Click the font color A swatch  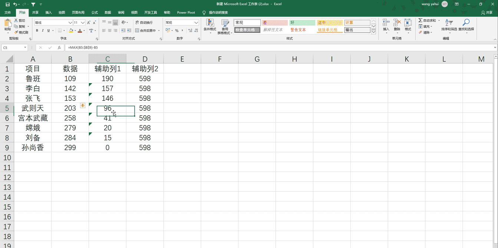tap(80, 30)
